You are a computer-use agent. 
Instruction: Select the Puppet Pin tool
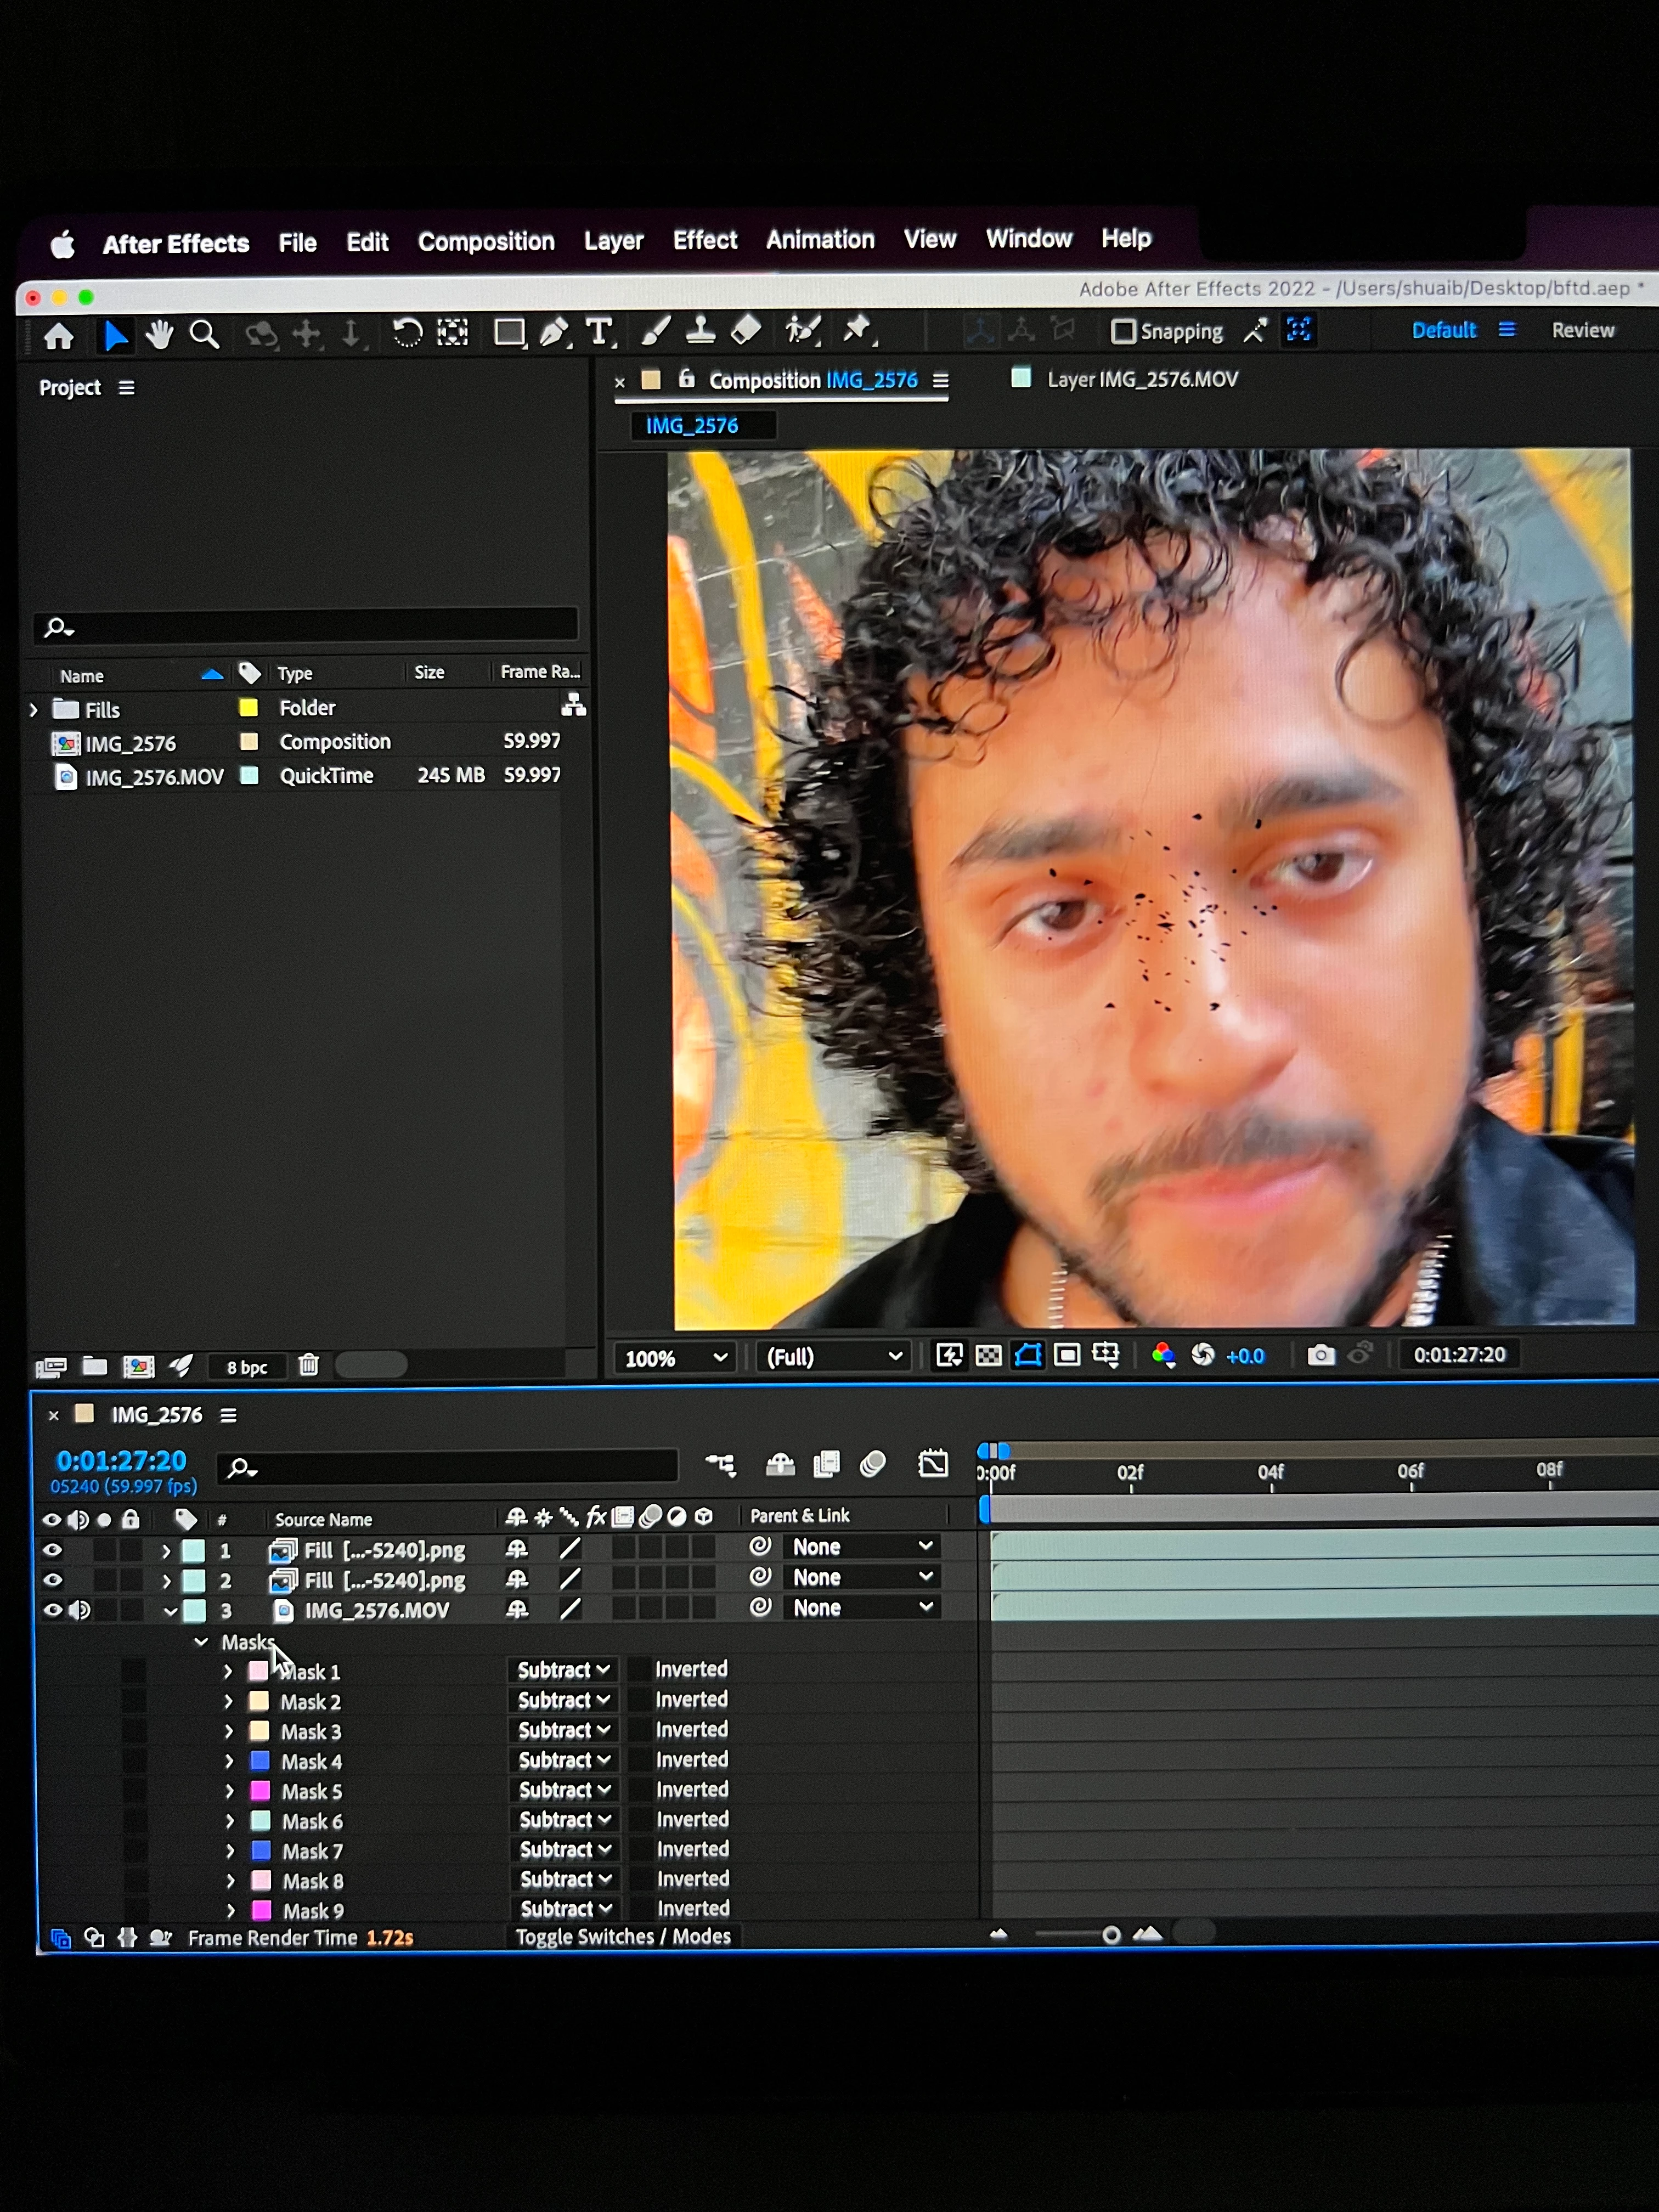(x=856, y=330)
